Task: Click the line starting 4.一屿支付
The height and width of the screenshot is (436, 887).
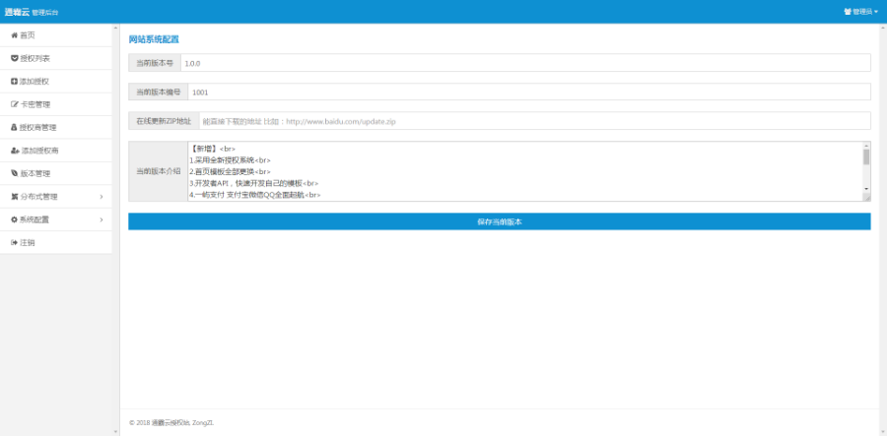Action: click(x=255, y=195)
